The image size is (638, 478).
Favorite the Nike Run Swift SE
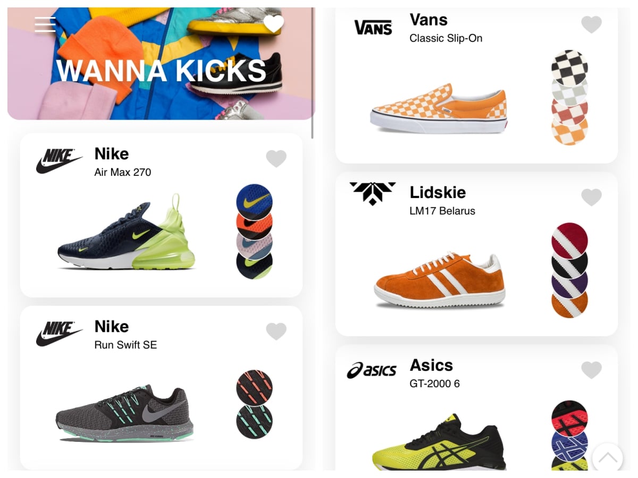coord(276,331)
